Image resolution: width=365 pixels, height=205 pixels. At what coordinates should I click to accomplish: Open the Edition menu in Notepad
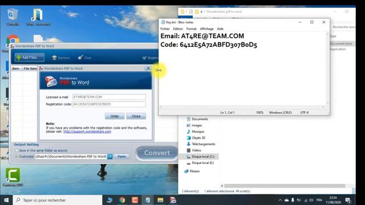178,29
